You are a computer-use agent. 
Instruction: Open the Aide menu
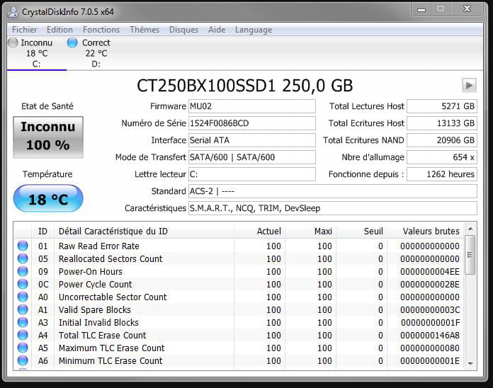pos(217,30)
